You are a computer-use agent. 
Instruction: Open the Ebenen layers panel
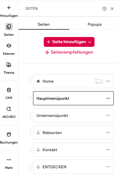coord(9,46)
